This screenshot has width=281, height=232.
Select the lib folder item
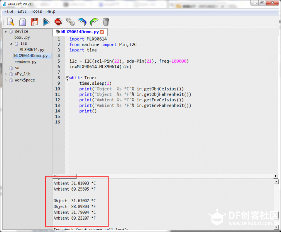coord(24,43)
